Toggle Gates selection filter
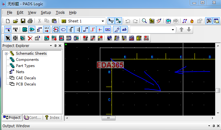 pos(32,30)
